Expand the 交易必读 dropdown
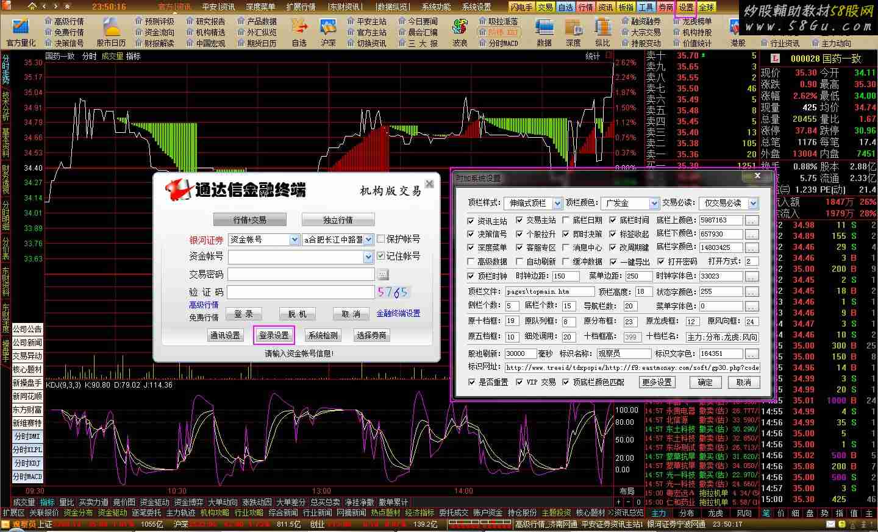 coord(753,203)
